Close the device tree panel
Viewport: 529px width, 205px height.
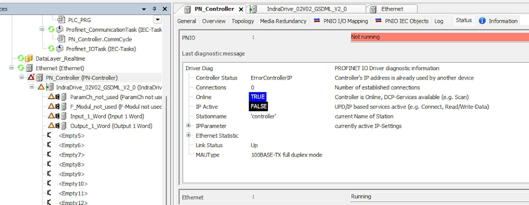[x=165, y=9]
